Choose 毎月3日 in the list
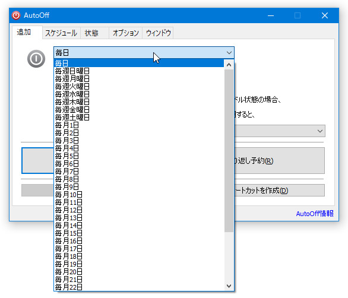This screenshot has height=298, width=348. click(x=139, y=141)
